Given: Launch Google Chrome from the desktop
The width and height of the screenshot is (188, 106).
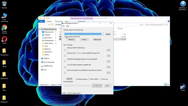Looking at the screenshot, I should pyautogui.click(x=4, y=29).
